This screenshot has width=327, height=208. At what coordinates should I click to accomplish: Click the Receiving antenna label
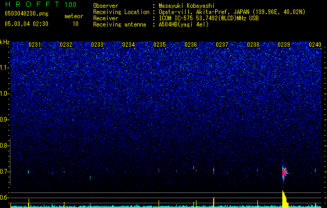[120, 24]
